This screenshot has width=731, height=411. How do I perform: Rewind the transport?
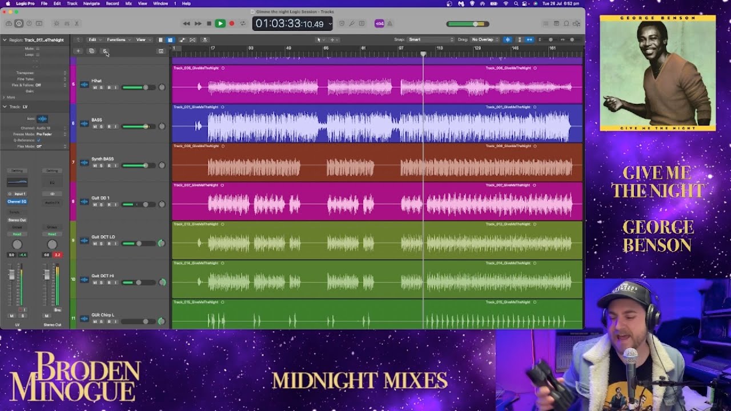[186, 23]
